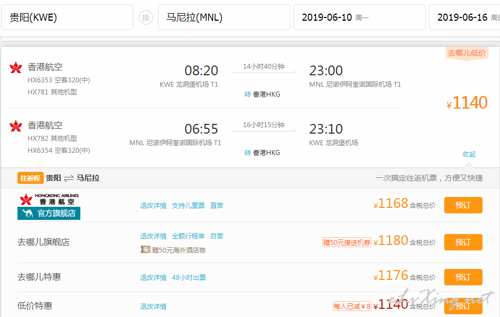Open 退改详情 for the official flagship store
Screen dimensions: 500x317
pos(154,206)
